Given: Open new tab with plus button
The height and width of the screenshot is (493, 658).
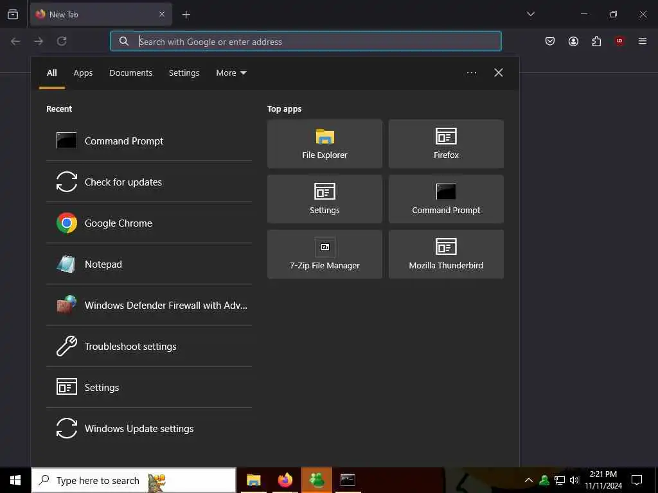Looking at the screenshot, I should click(186, 15).
